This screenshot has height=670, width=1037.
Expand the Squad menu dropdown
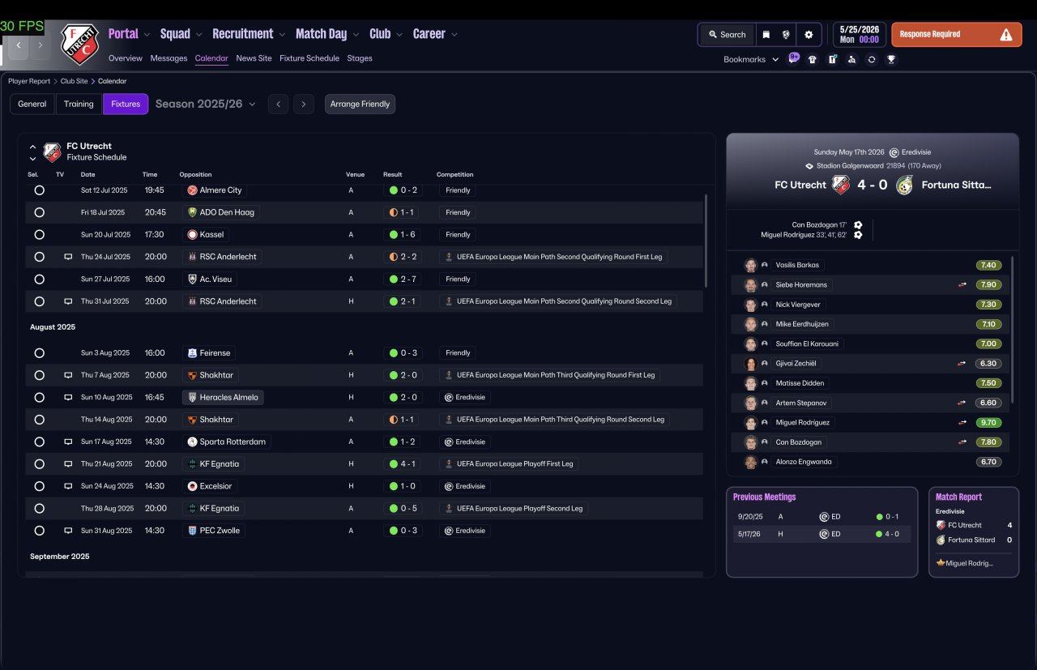pos(199,34)
